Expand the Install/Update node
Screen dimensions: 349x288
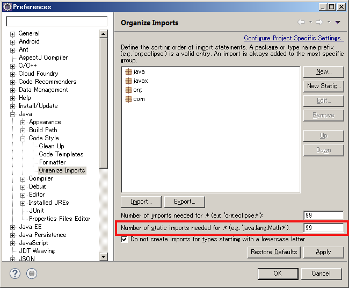(12, 106)
